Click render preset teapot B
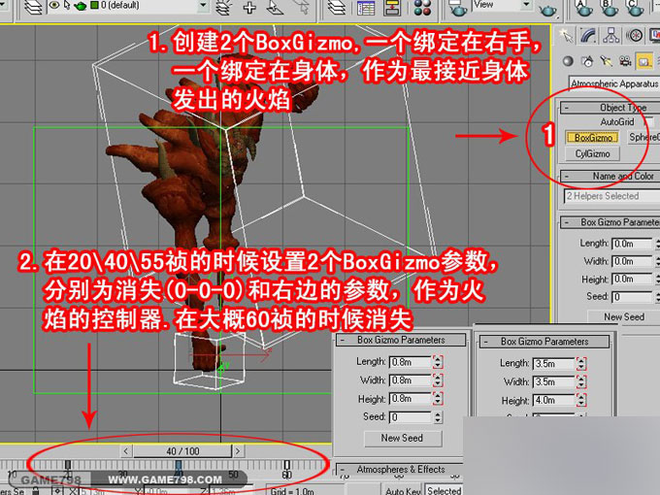 pyautogui.click(x=610, y=8)
